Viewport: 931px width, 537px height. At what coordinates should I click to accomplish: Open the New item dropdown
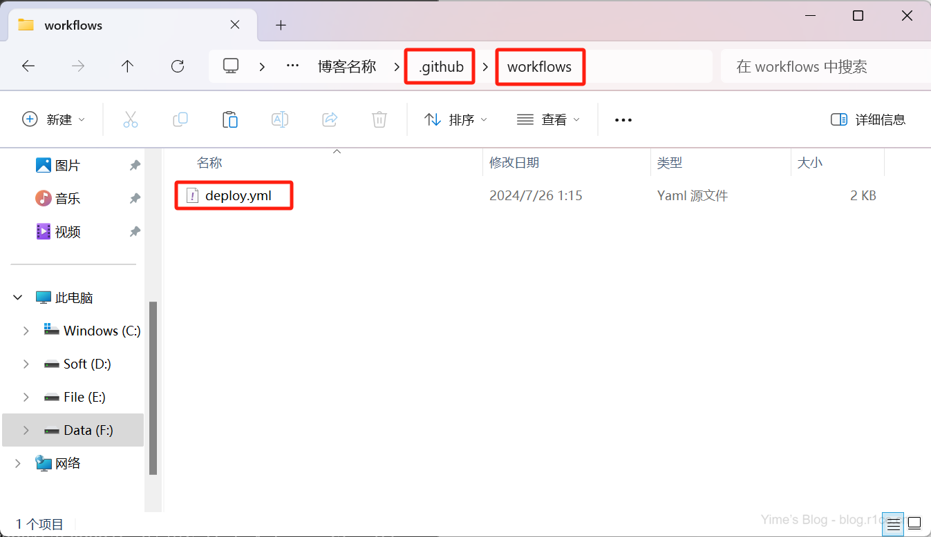54,119
